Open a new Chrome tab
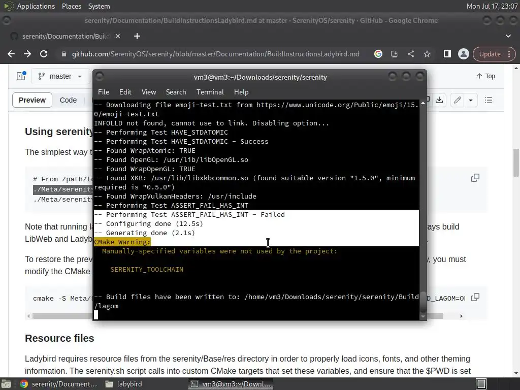This screenshot has height=390, width=520. pos(137,36)
